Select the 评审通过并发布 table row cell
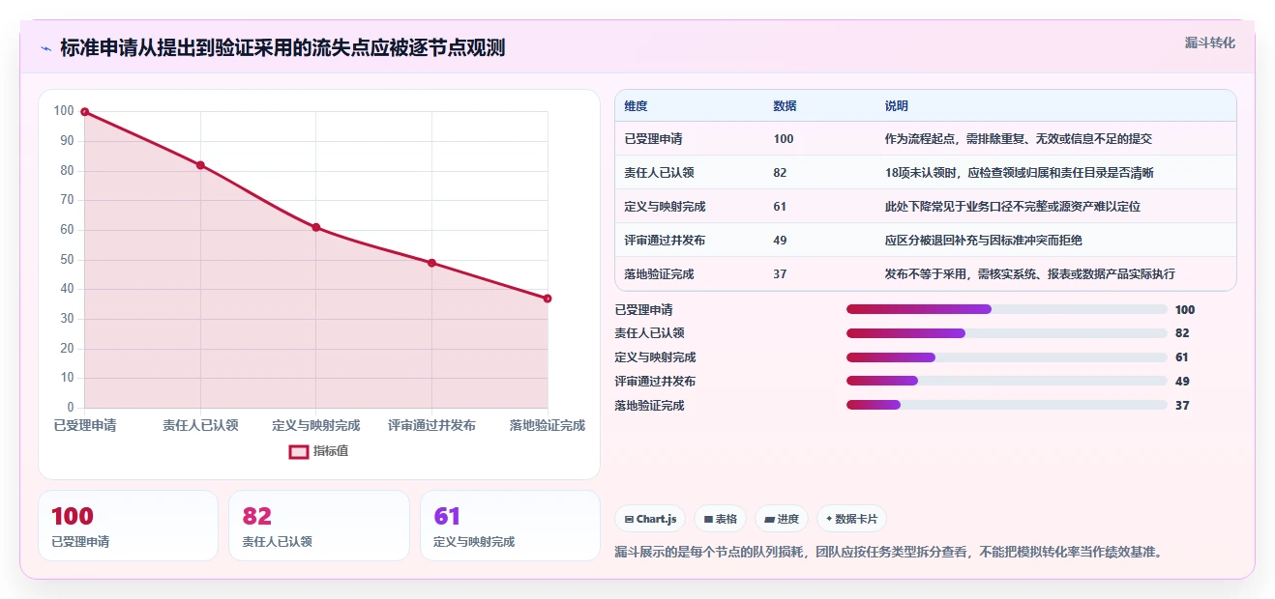 pos(666,241)
